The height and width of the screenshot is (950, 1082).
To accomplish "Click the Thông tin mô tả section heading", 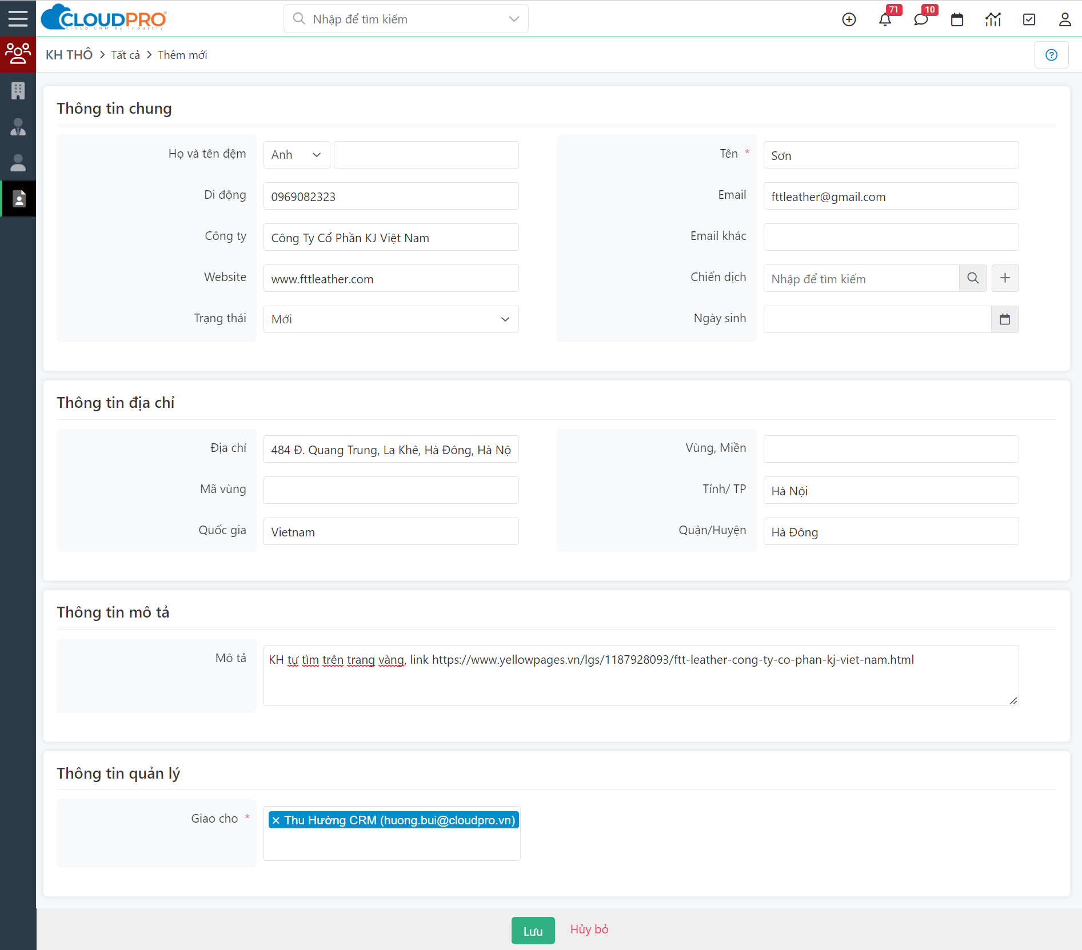I will pyautogui.click(x=113, y=612).
